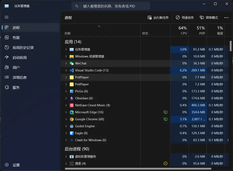Expand PicGo (6) process group
Screen dimensions: 233x171
pyautogui.click(x=66, y=91)
